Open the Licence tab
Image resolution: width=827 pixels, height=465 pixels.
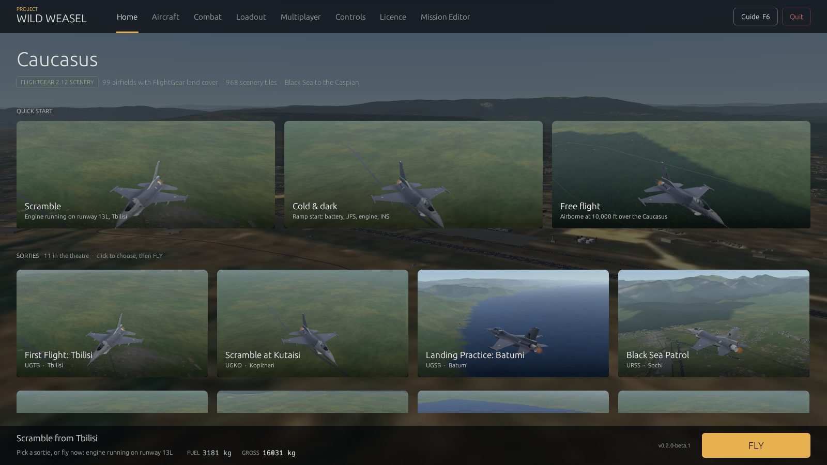pos(393,17)
